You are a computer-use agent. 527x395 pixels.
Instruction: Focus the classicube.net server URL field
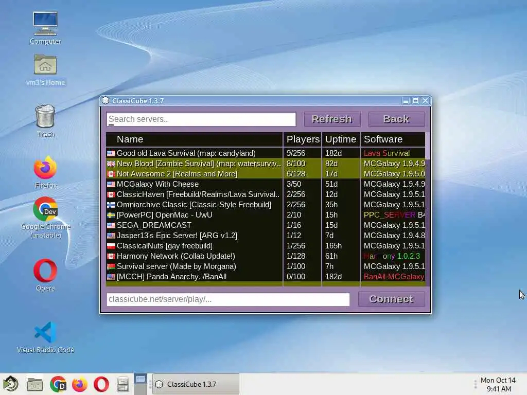[228, 299]
